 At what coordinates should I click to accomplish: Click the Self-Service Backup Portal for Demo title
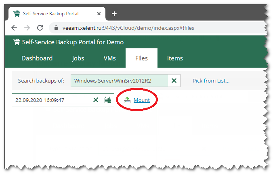[73, 42]
